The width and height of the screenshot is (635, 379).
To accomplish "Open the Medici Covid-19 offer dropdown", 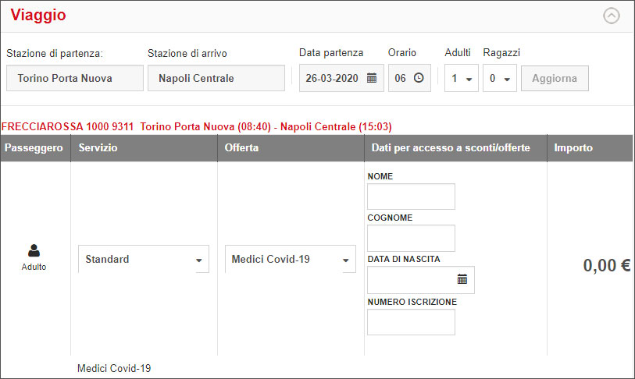I will pos(291,259).
